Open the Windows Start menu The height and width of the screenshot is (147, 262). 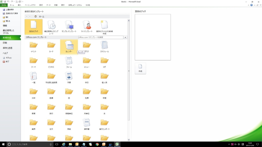[x=3, y=144]
